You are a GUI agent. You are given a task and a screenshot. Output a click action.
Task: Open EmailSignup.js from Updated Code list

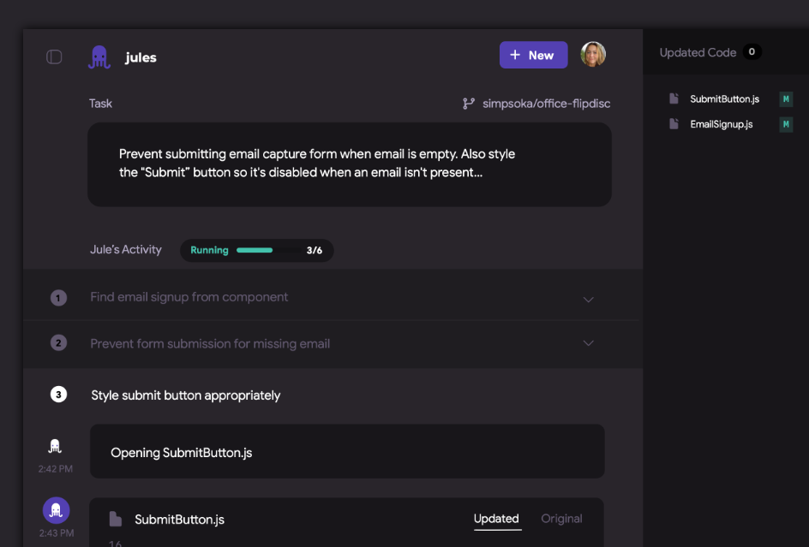[x=721, y=124]
